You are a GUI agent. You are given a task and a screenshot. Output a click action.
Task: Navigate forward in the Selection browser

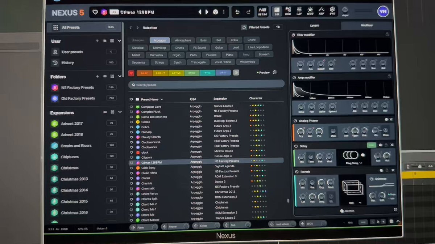[x=138, y=27]
